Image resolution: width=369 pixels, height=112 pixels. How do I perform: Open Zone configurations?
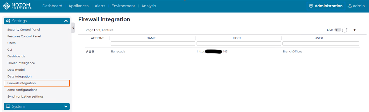point(22,90)
